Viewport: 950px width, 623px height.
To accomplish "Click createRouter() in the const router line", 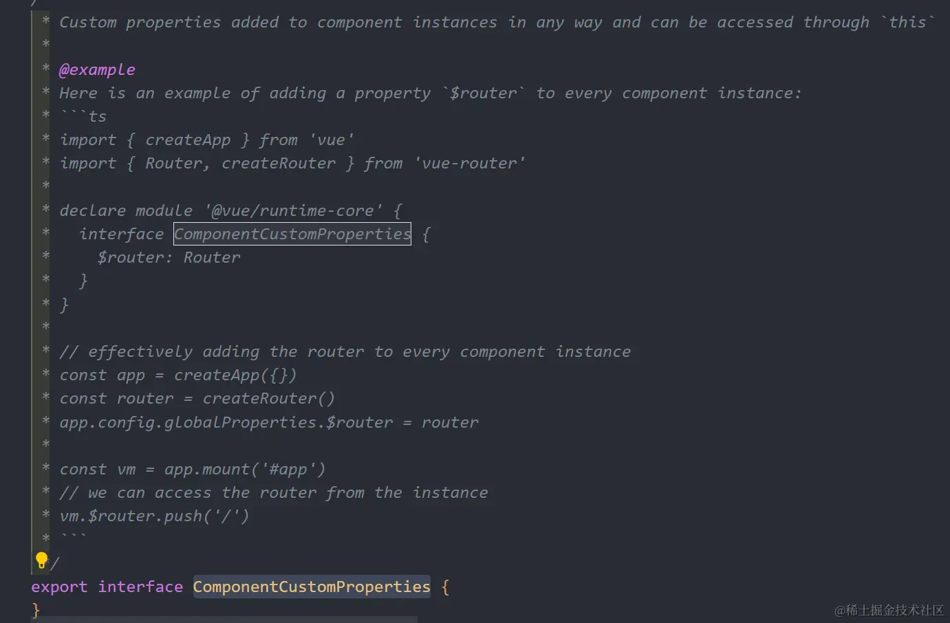I will (268, 398).
